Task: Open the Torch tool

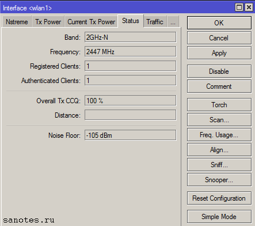Action: tap(219, 105)
